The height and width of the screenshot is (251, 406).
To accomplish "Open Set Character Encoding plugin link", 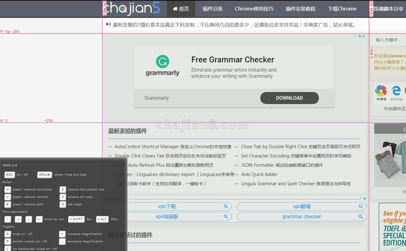I will 296,156.
